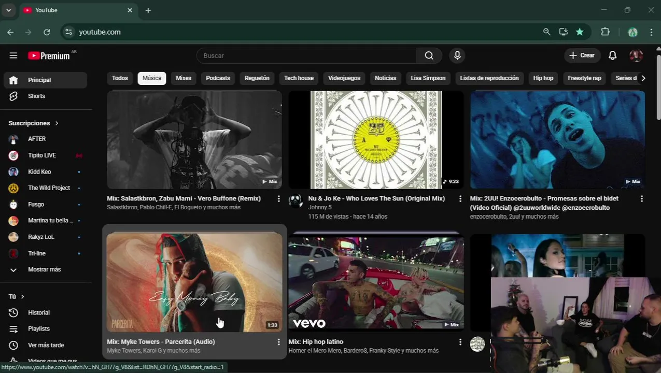Select the Mixes filter chip
The height and width of the screenshot is (373, 661).
pos(184,78)
